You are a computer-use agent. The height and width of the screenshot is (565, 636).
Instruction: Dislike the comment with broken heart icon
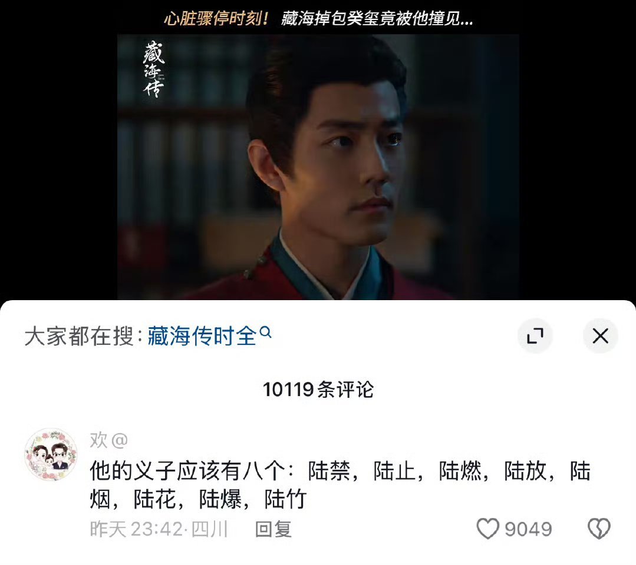599,529
